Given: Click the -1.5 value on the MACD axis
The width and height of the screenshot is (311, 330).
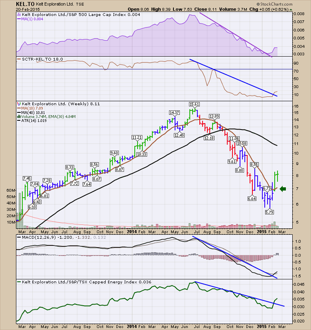Looking at the screenshot, I should [297, 276].
